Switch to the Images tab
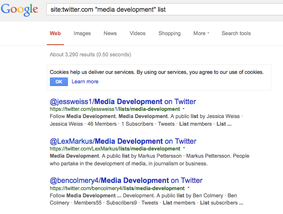Viewport: 283px width, 214px height. (82, 33)
